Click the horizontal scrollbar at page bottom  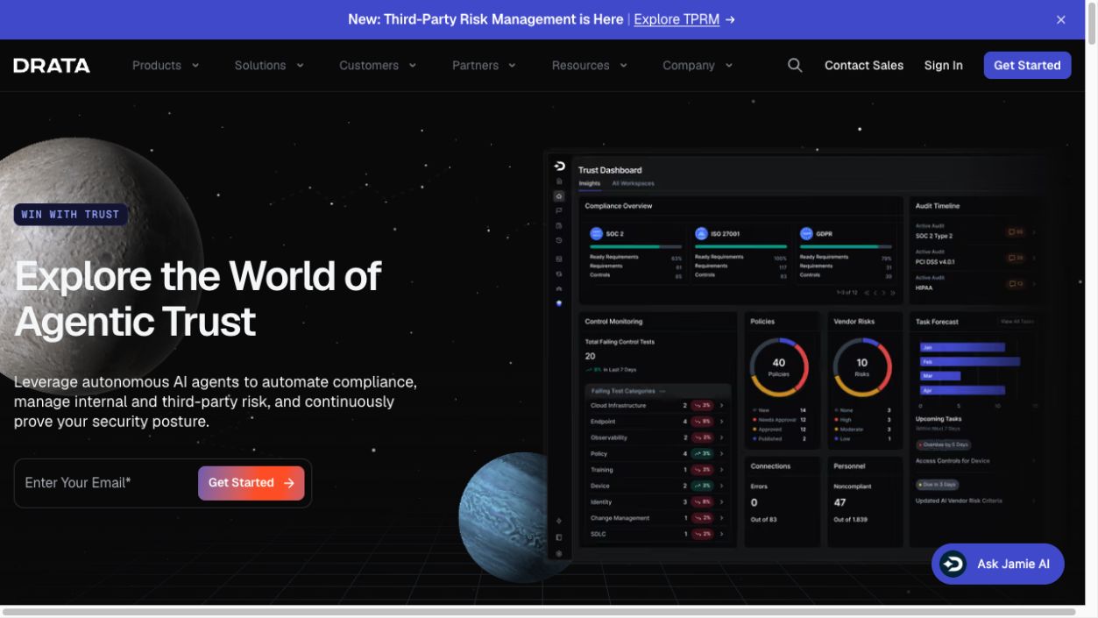[x=539, y=612]
